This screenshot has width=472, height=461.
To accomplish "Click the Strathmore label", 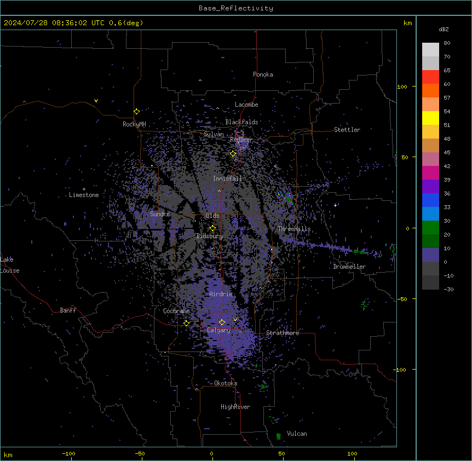I will click(283, 333).
